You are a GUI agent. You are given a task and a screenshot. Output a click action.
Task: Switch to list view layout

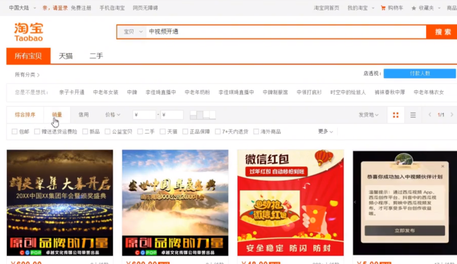click(x=413, y=115)
